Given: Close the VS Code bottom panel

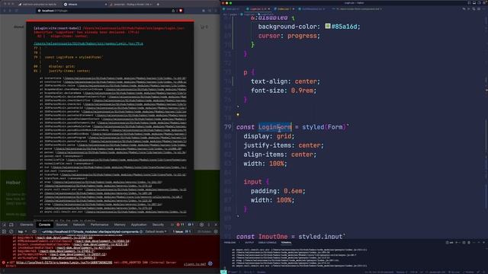Looking at the screenshot, I should 484,243.
